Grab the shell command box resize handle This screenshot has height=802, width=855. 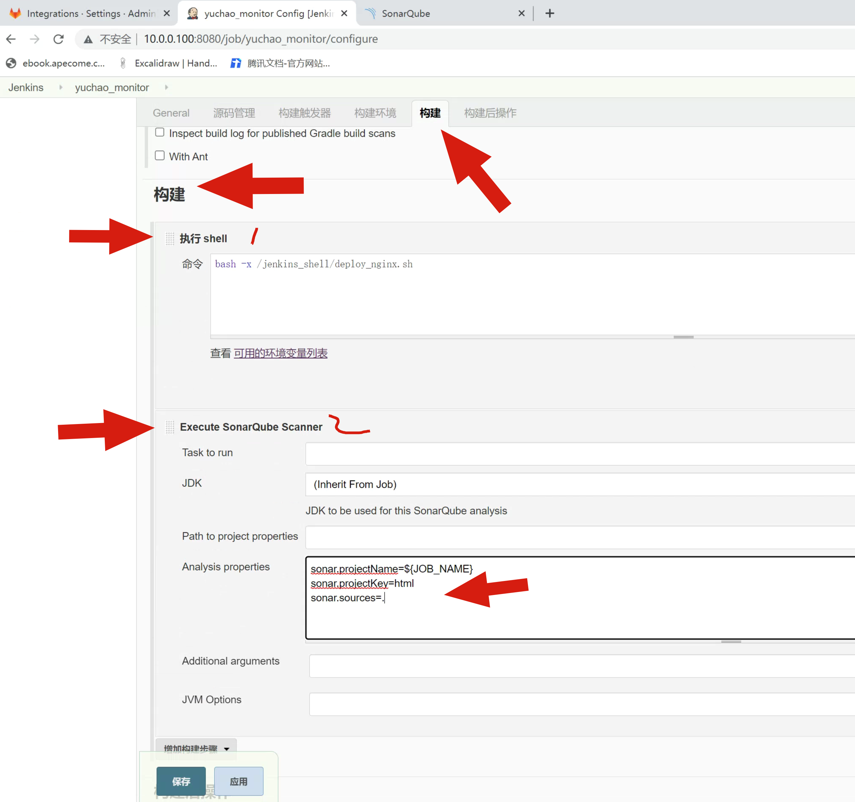[683, 337]
